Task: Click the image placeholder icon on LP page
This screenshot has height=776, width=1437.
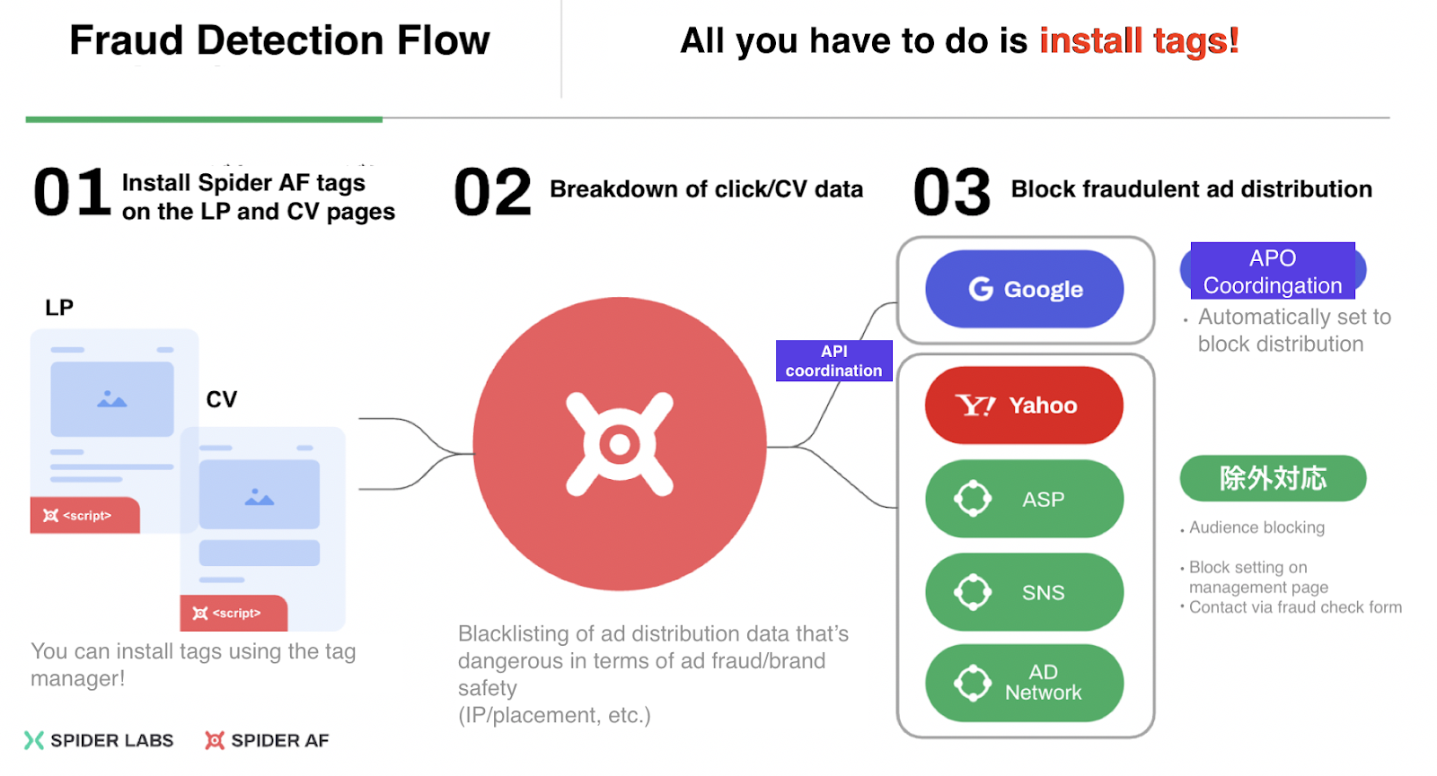Action: click(111, 399)
